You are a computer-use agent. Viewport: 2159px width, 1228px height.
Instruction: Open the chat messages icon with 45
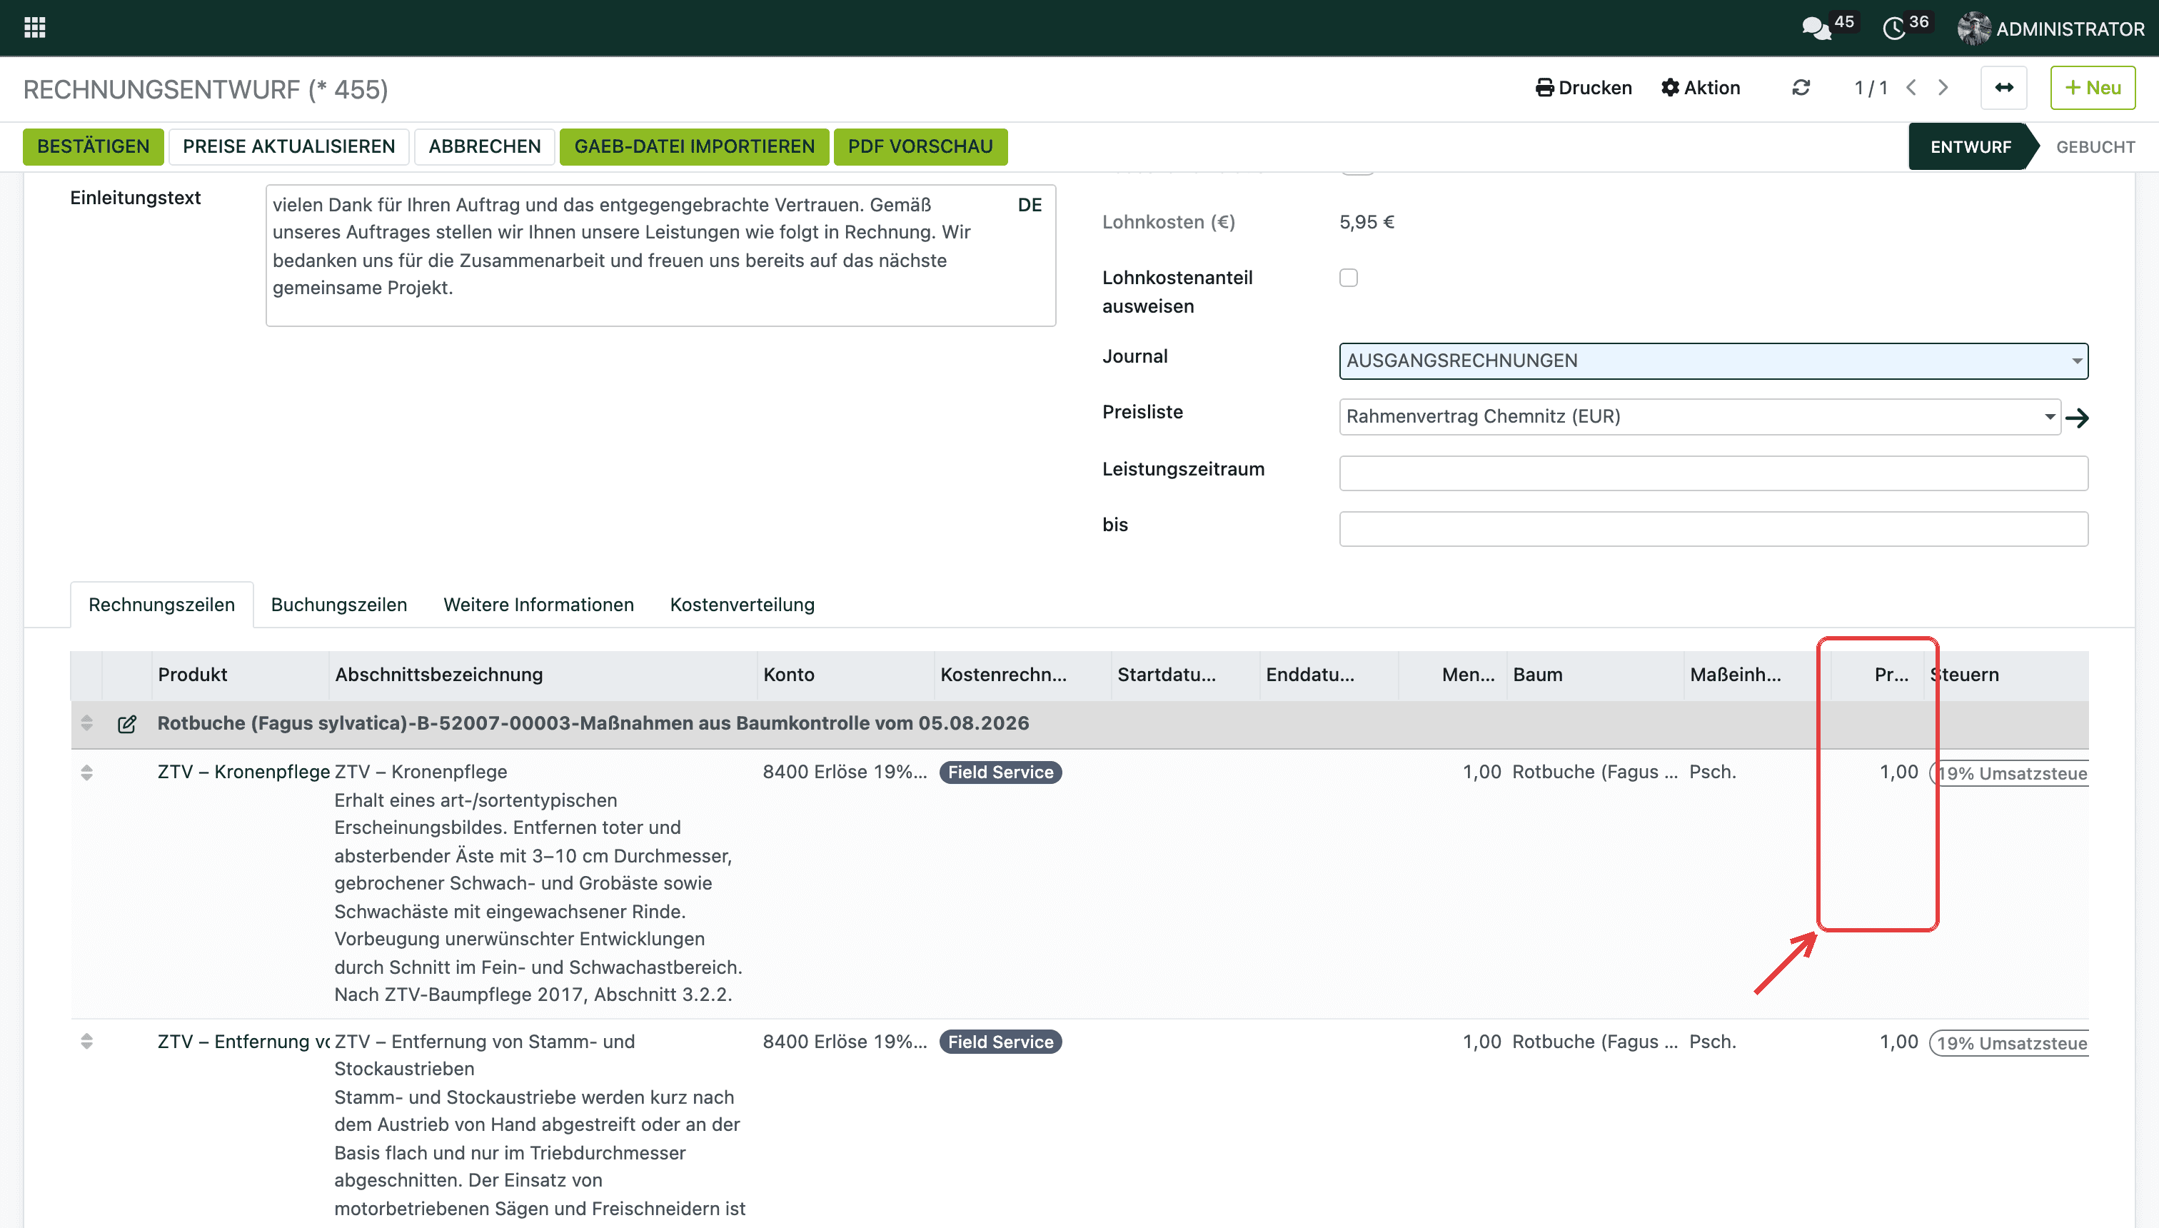pyautogui.click(x=1818, y=28)
